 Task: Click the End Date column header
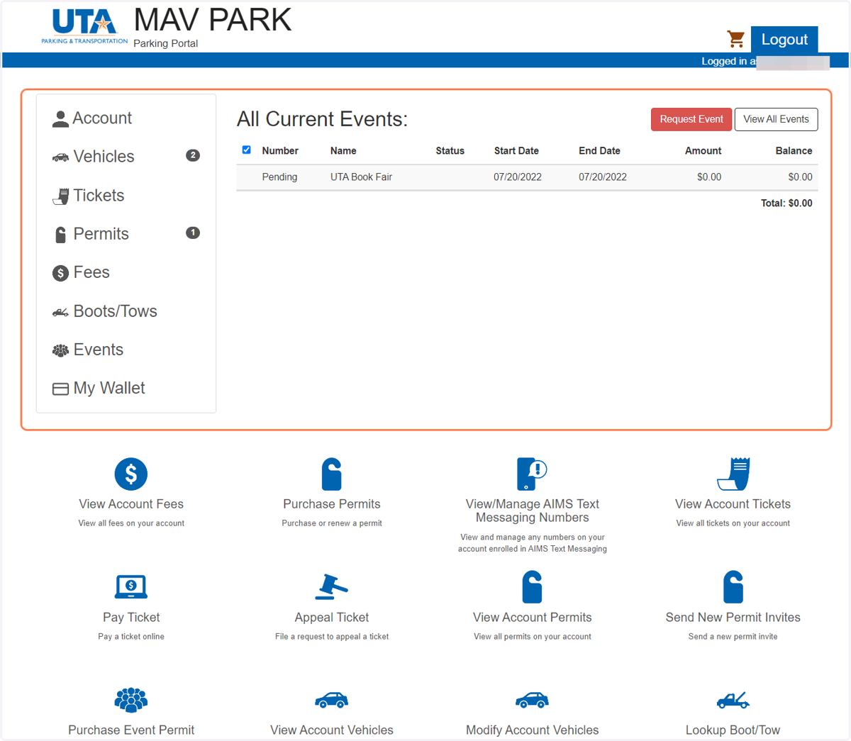tap(599, 151)
